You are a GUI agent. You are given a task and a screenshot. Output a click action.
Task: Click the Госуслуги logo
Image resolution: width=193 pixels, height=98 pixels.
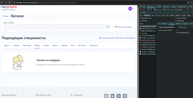click(9, 7)
